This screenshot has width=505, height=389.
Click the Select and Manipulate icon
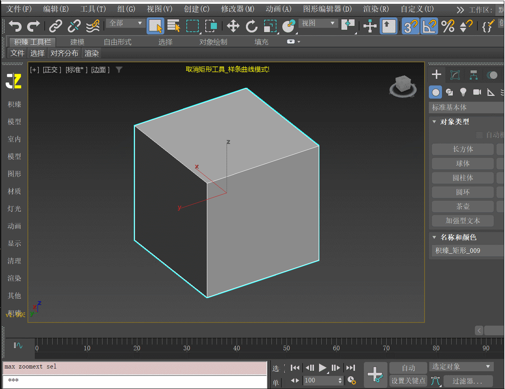tap(370, 26)
